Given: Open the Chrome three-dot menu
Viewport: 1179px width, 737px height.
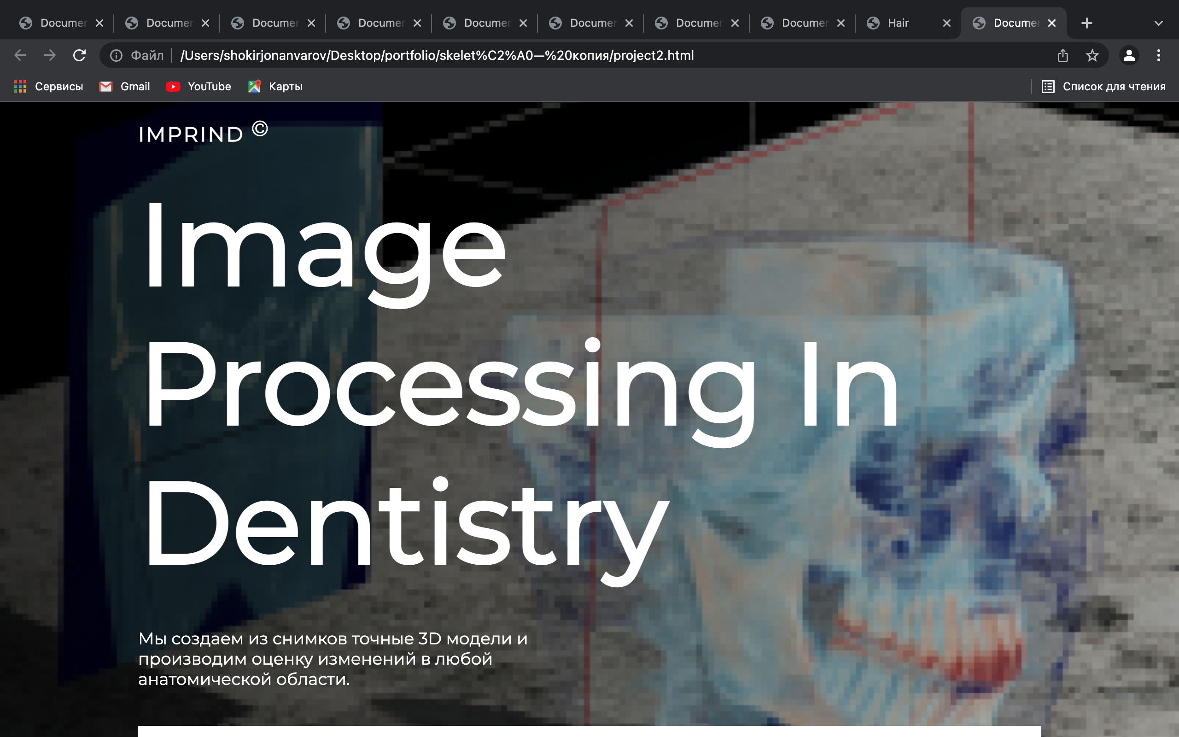Looking at the screenshot, I should [x=1159, y=56].
